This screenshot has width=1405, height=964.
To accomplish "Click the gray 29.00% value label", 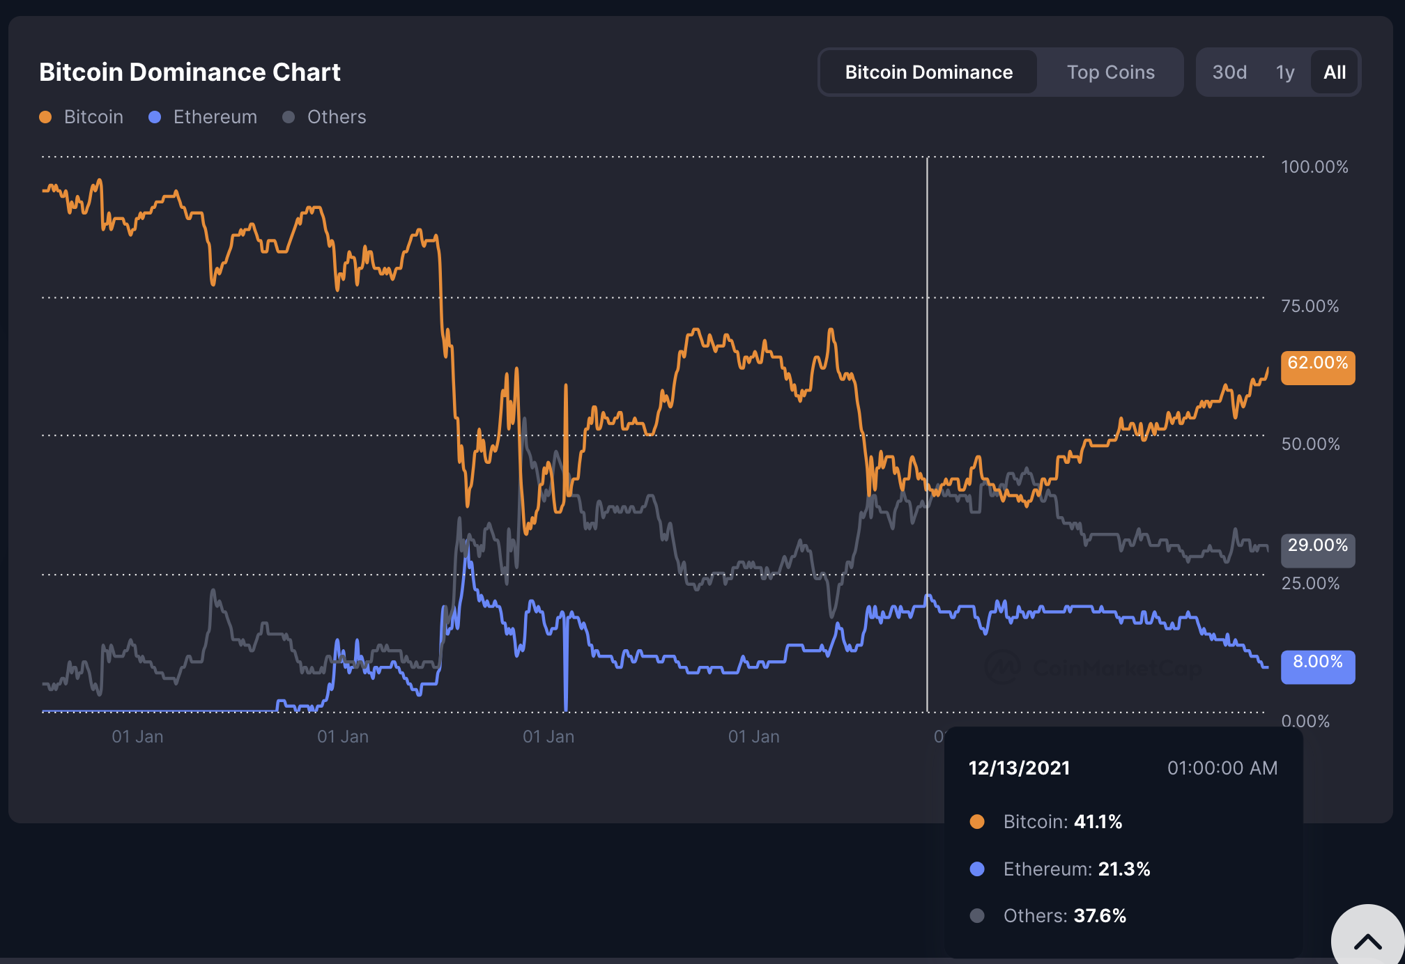I will (x=1317, y=549).
